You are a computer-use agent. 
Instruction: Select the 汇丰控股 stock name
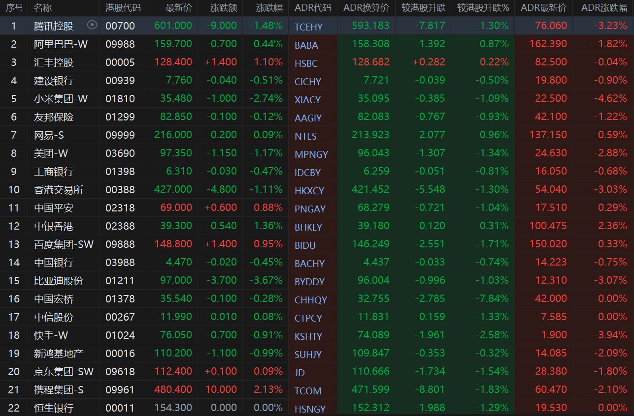click(x=54, y=62)
